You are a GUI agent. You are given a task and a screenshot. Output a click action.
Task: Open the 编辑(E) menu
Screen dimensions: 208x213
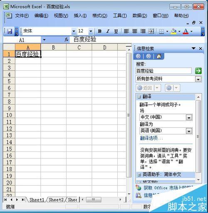tap(41, 15)
